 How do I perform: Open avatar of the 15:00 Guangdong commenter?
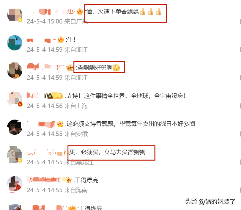click(15, 15)
